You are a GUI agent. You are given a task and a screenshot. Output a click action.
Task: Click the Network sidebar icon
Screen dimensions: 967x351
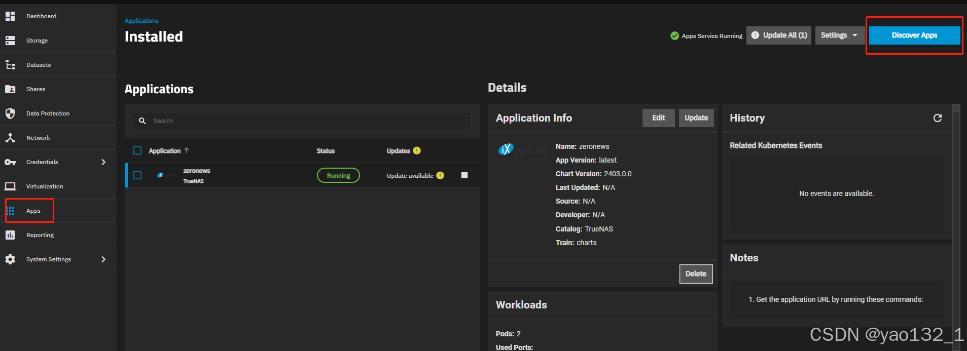point(10,138)
